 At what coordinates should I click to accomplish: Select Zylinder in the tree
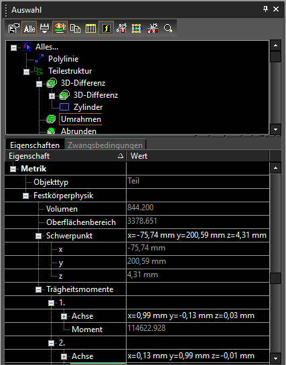(x=88, y=107)
